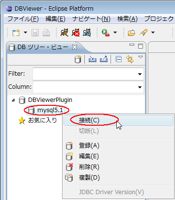
Task: Click the export icon in view toolbar
Action: (x=104, y=59)
